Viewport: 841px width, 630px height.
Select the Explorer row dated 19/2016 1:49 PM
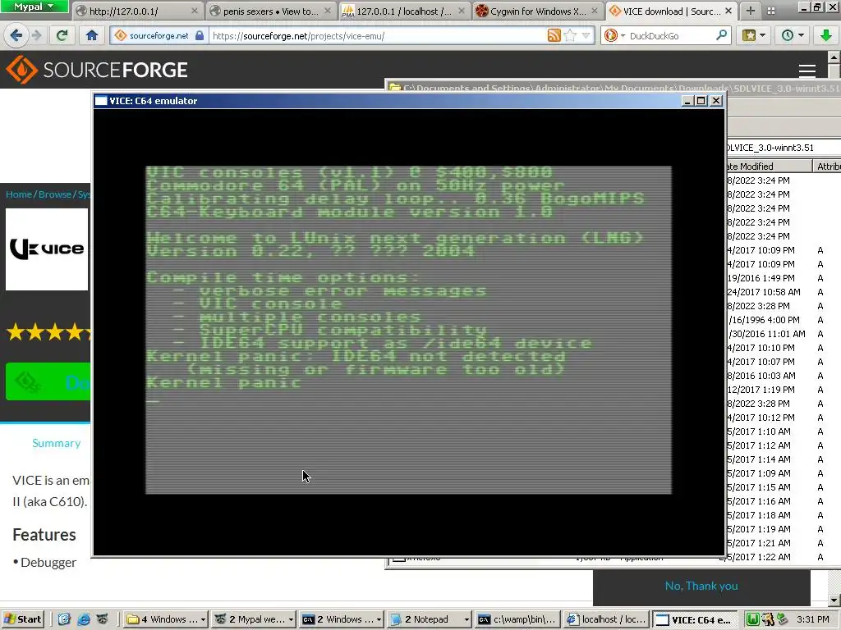[784, 278]
